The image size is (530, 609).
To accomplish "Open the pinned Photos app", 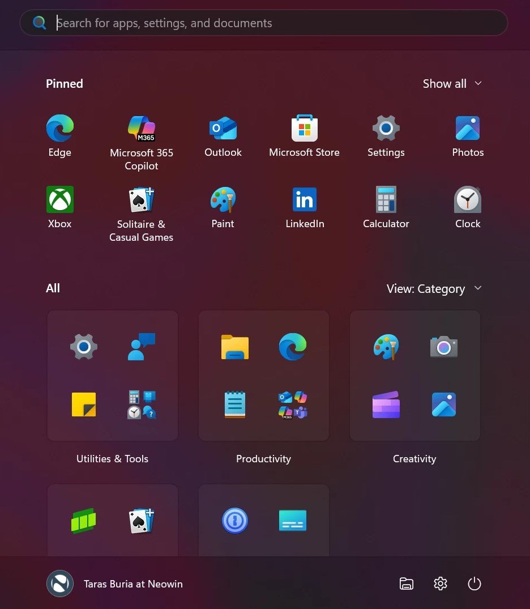I will pos(468,135).
